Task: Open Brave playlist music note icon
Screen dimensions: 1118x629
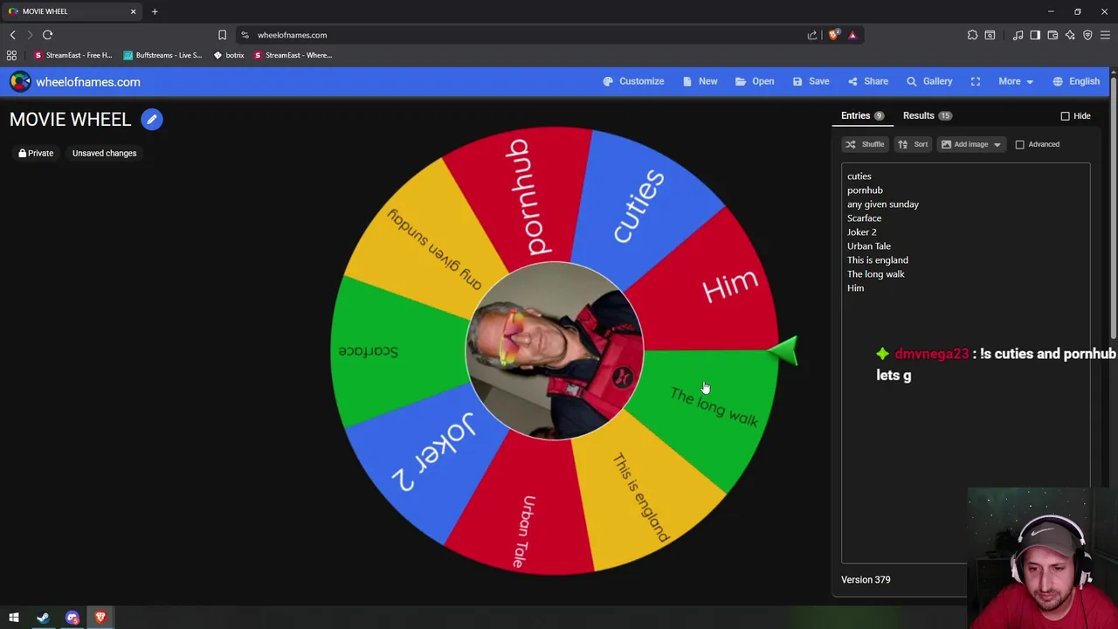Action: point(1018,35)
